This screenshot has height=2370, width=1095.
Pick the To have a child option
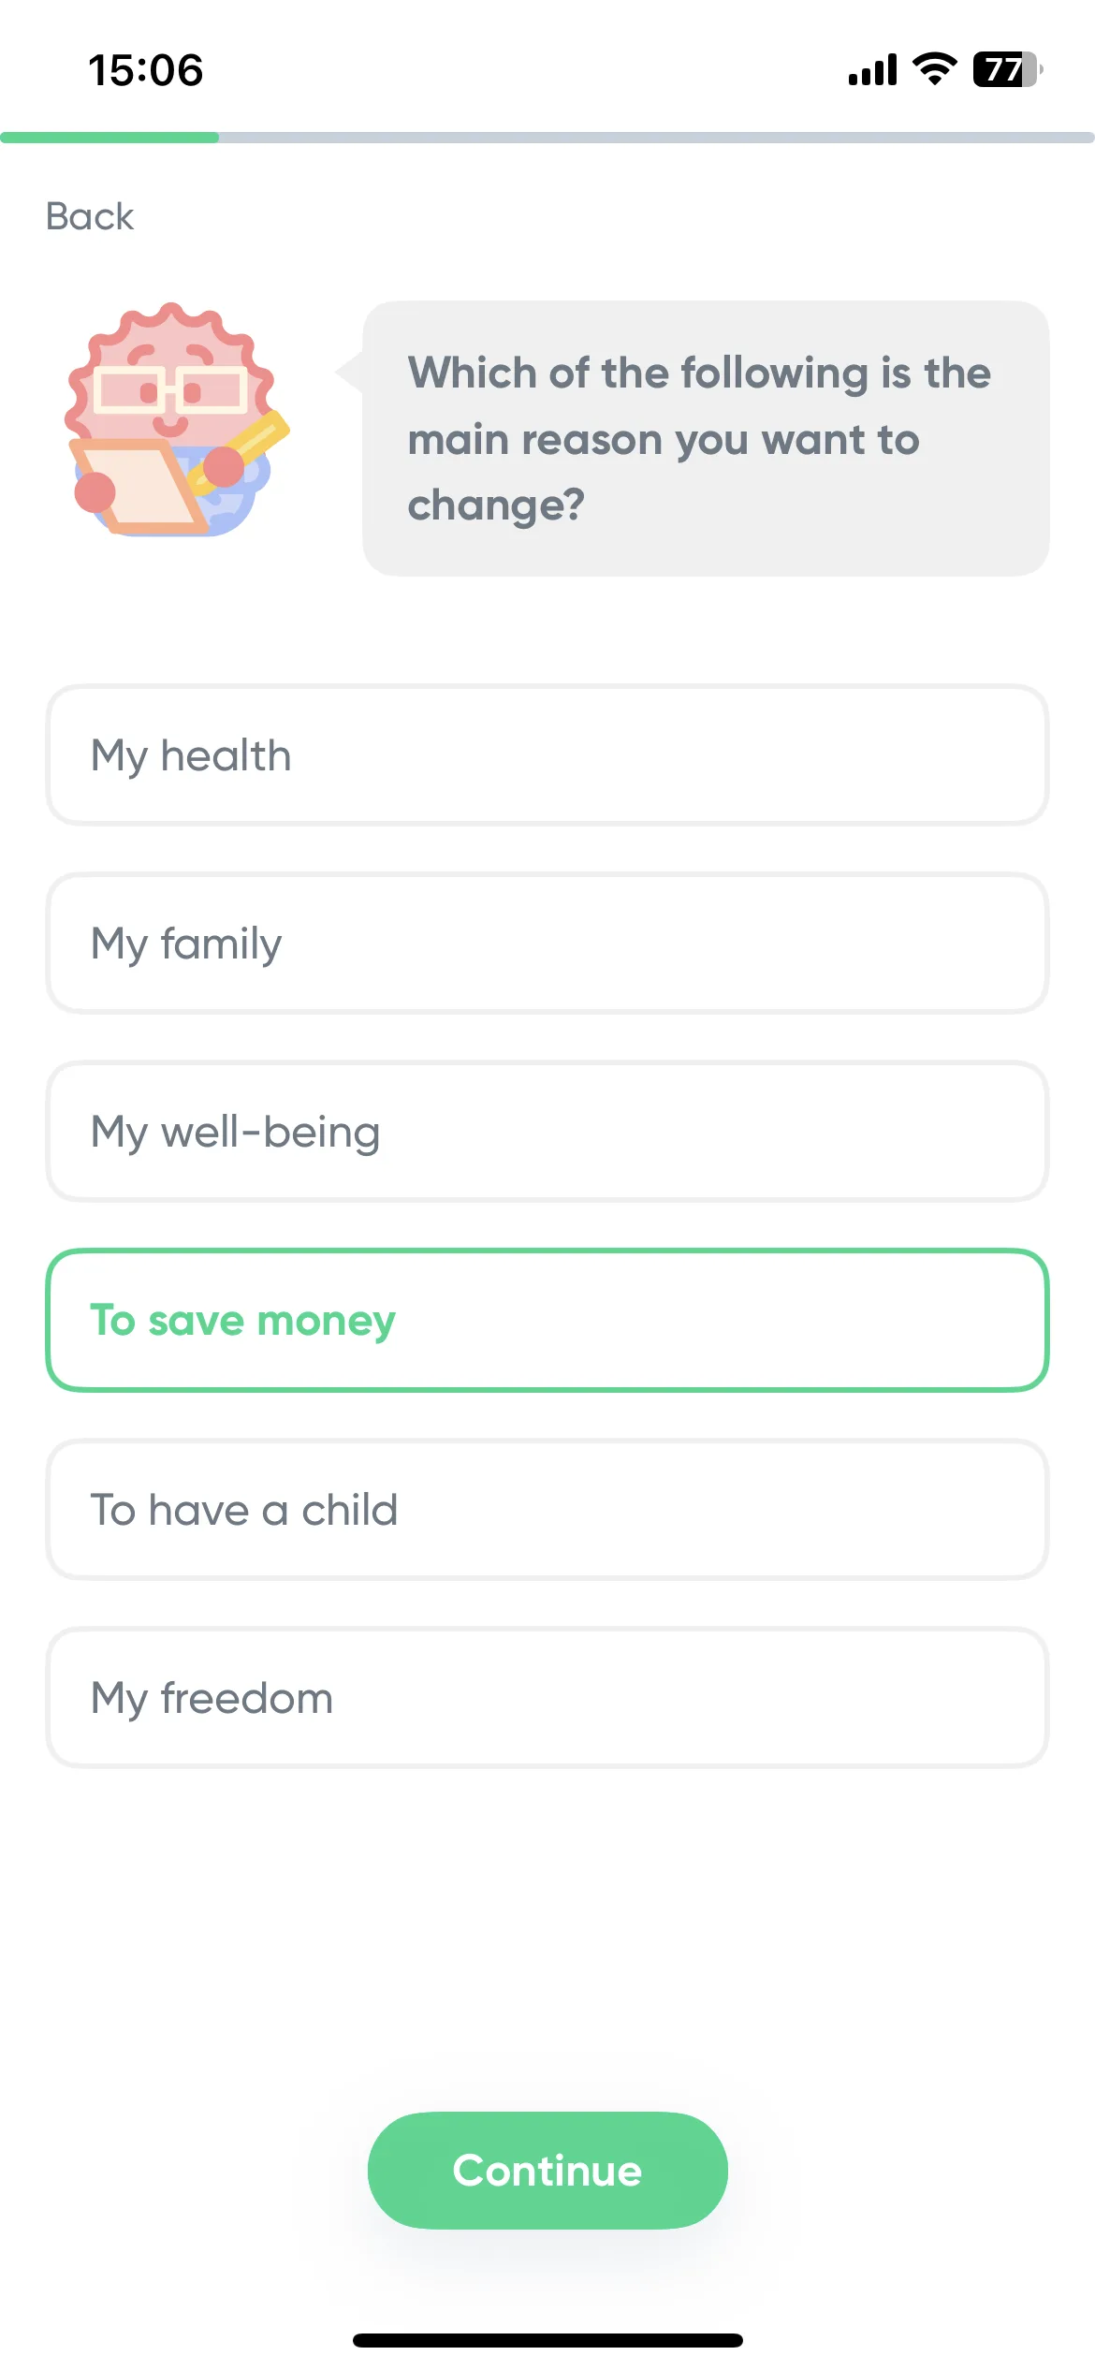coord(547,1510)
